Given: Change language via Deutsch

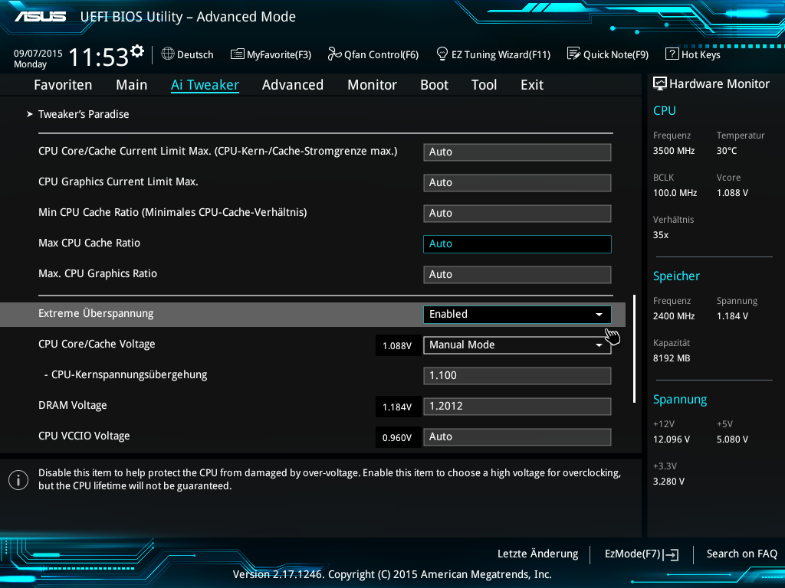Looking at the screenshot, I should tap(195, 54).
